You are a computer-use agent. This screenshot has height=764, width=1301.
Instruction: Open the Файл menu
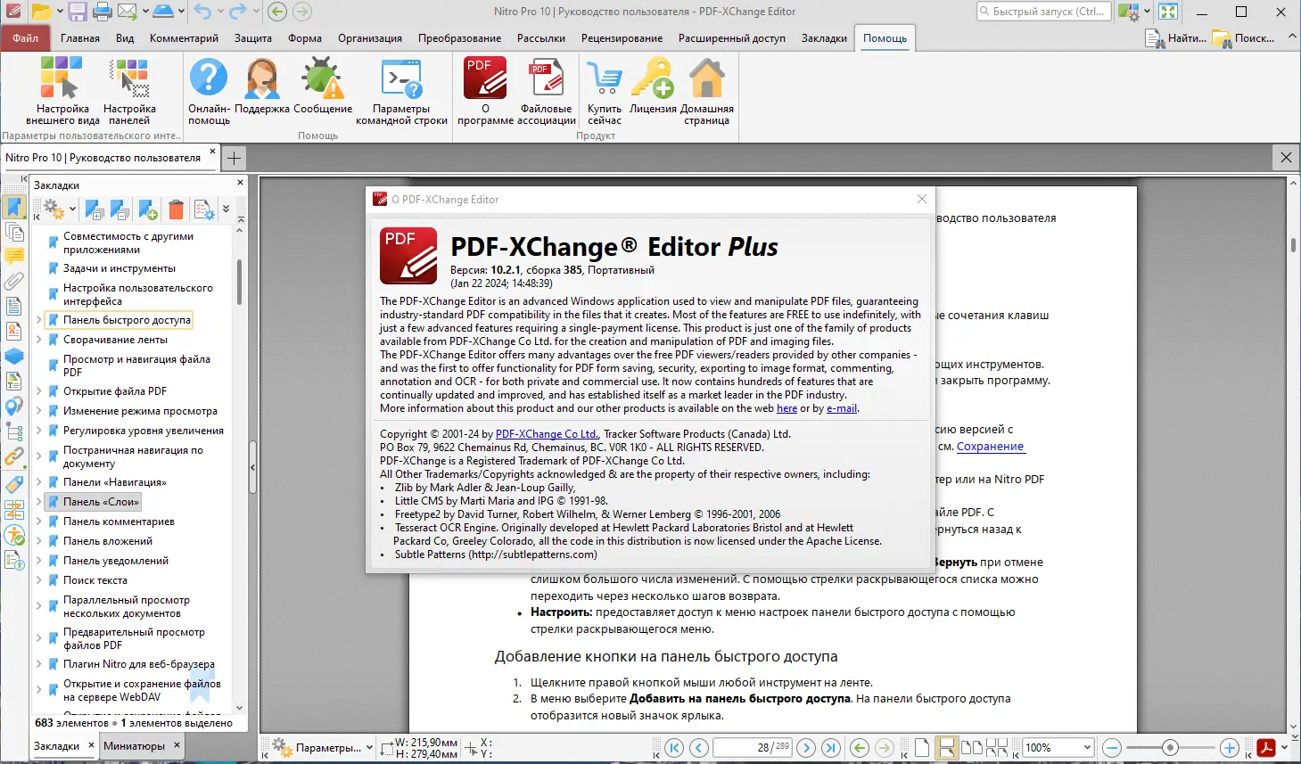(x=25, y=38)
